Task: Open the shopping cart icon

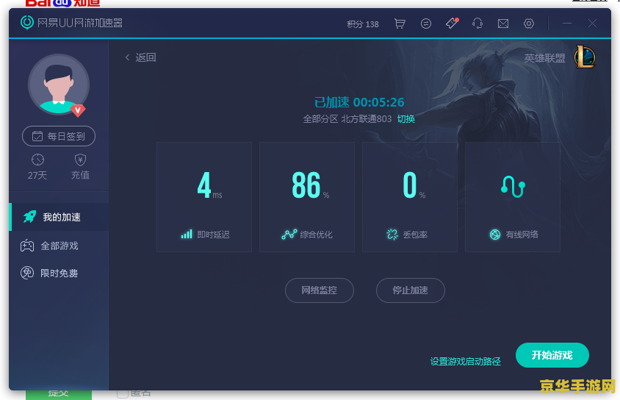Action: [x=400, y=24]
